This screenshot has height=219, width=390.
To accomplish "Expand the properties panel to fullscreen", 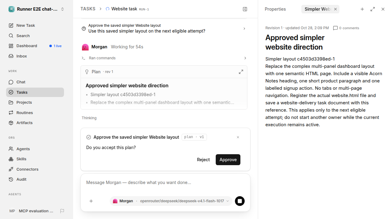I will pyautogui.click(x=373, y=9).
